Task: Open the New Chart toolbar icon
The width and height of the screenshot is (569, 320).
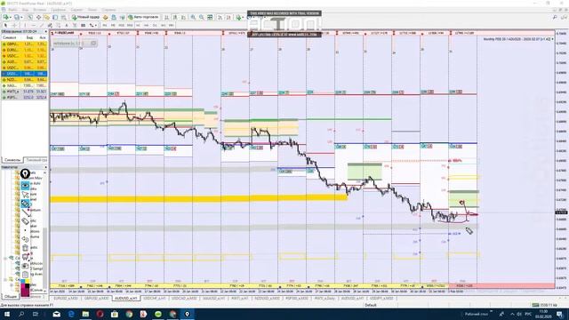Action: tap(6, 18)
